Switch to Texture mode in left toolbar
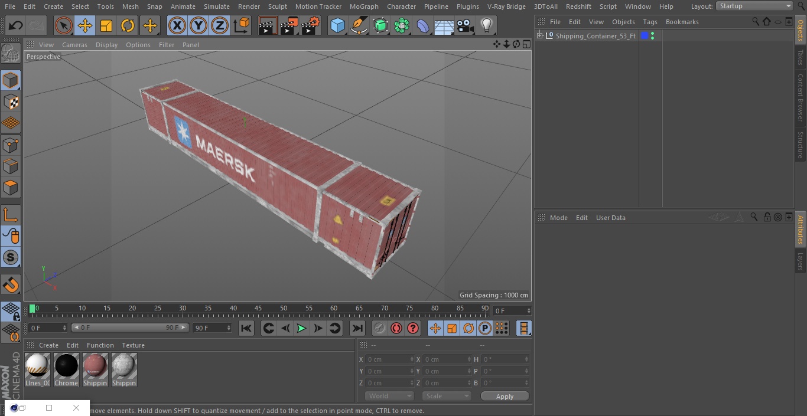Image resolution: width=807 pixels, height=416 pixels. (x=11, y=101)
